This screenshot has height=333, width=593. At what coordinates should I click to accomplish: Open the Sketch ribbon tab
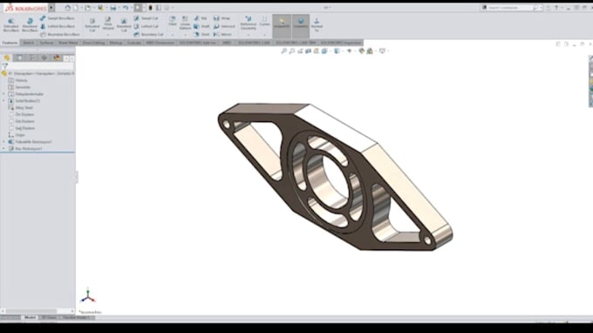pyautogui.click(x=29, y=43)
